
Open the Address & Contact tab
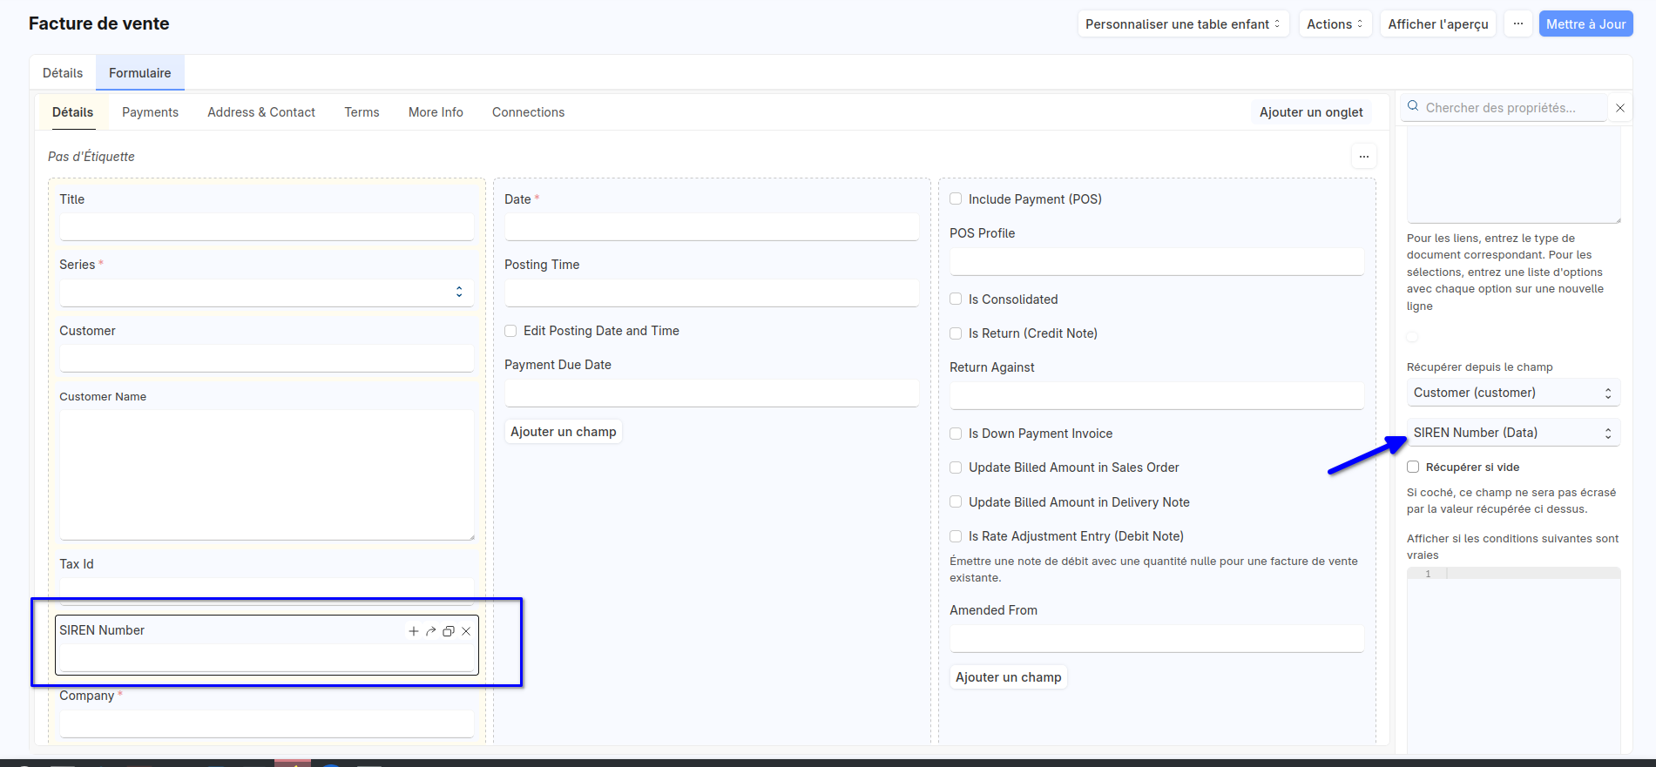(261, 112)
